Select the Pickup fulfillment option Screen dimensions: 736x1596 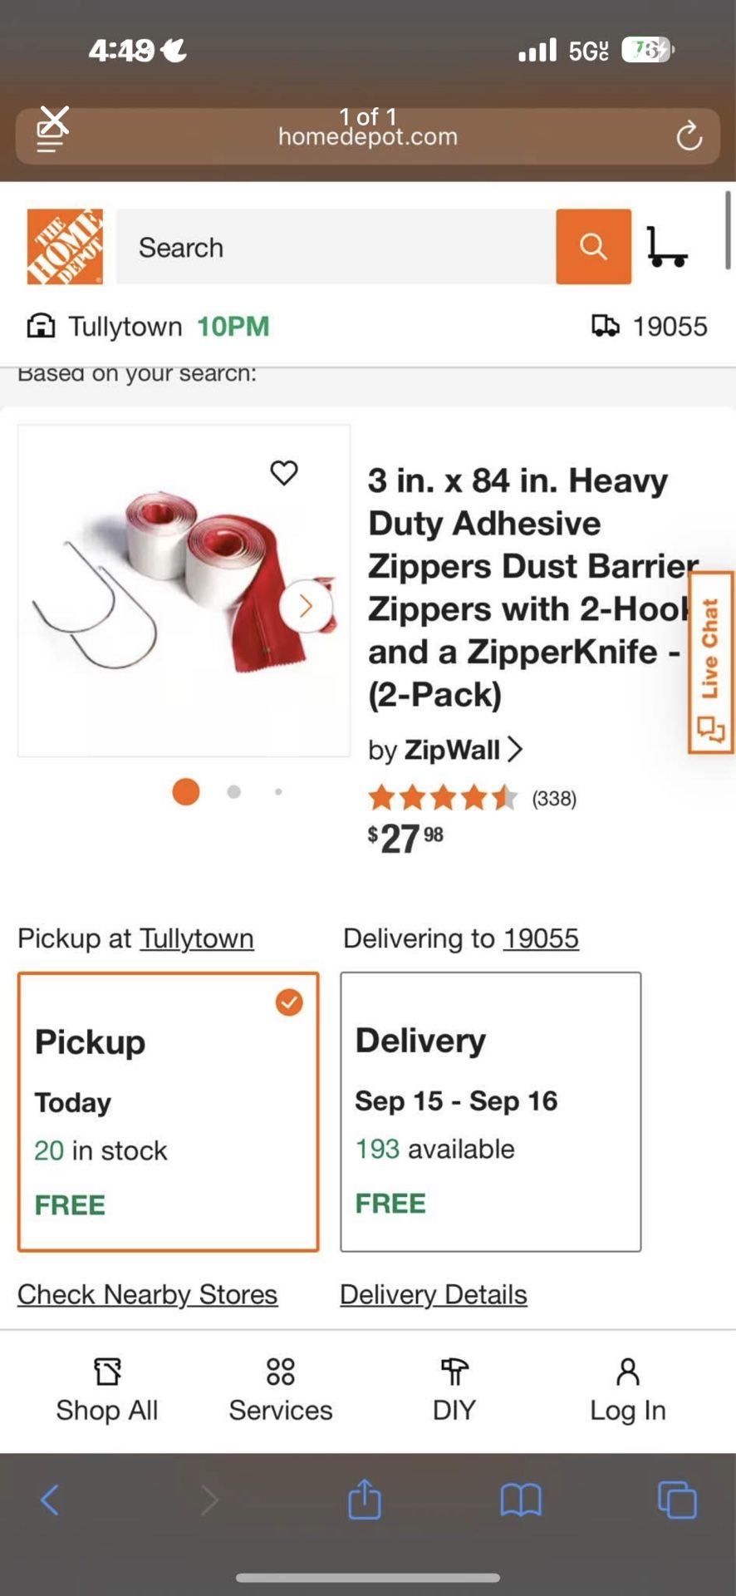pyautogui.click(x=168, y=1111)
